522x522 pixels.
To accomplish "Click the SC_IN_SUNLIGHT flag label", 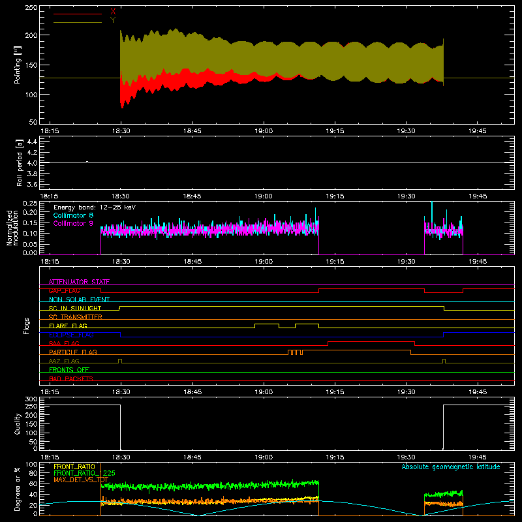I will [x=75, y=308].
